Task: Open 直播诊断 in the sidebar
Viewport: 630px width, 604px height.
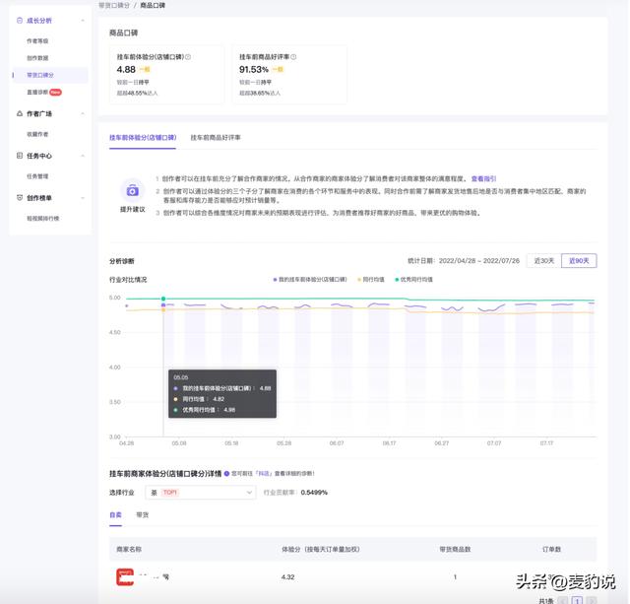Action: pyautogui.click(x=39, y=93)
